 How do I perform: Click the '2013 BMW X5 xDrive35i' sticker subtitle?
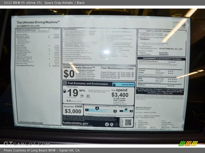point(28,26)
